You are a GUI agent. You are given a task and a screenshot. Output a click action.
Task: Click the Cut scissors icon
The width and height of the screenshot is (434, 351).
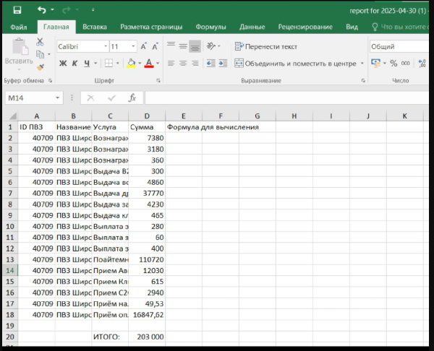40,42
